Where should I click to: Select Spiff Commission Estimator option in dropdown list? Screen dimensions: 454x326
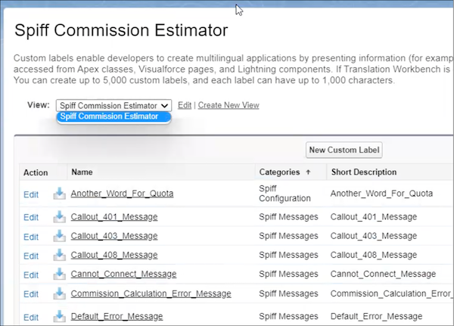point(113,116)
